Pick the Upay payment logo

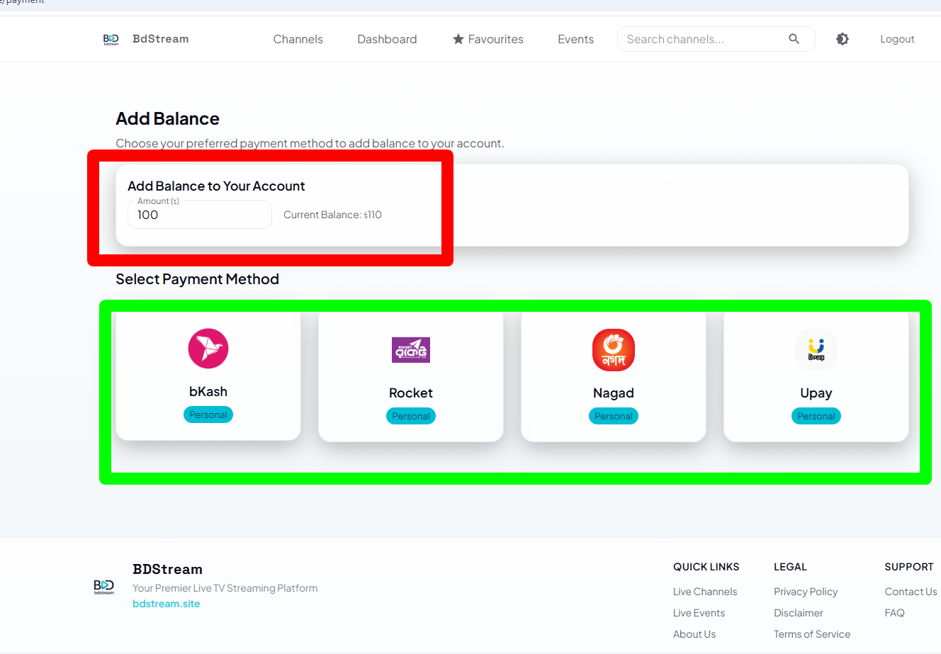pyautogui.click(x=816, y=350)
